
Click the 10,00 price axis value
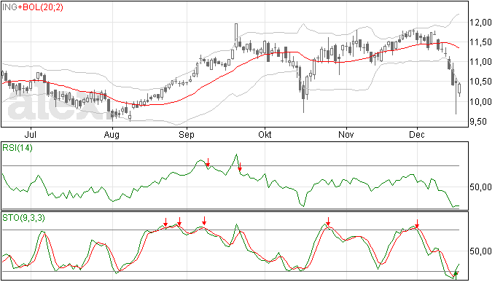[x=480, y=102]
